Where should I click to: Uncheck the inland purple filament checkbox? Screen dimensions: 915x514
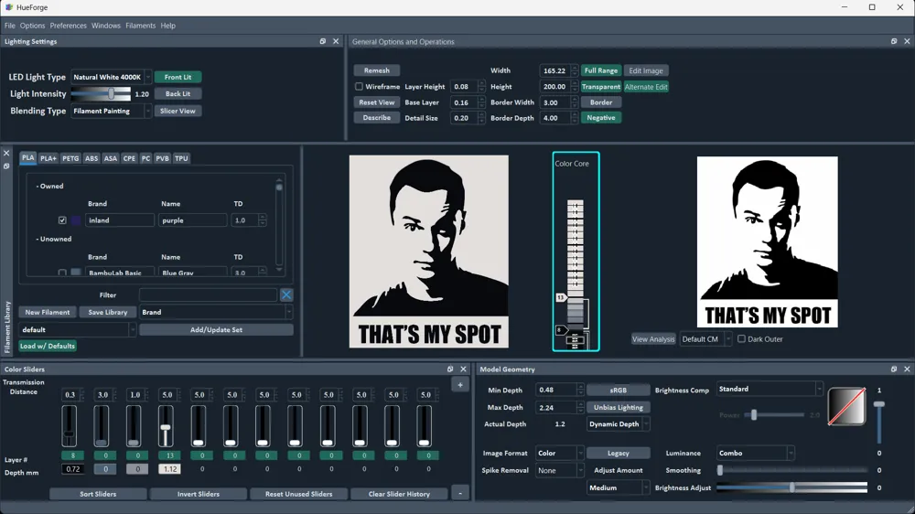tap(62, 220)
